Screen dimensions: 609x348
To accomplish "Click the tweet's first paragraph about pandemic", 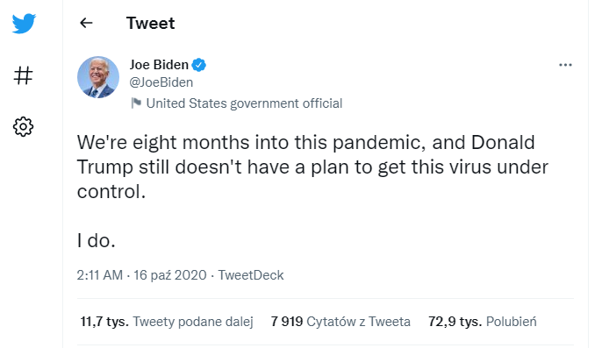I will [x=312, y=167].
